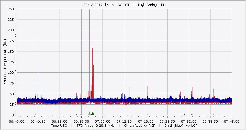Image resolution: width=246 pixels, height=130 pixels.
Task: Click the y-axis value 75
Action: point(12,83)
